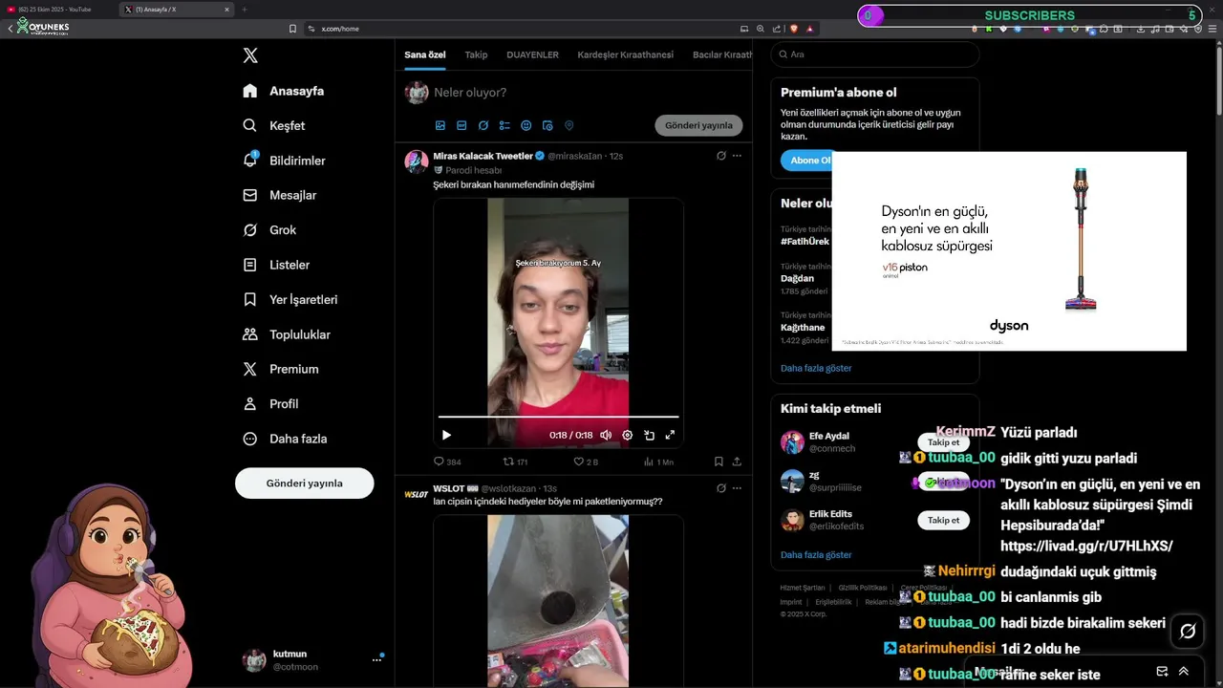1223x688 pixels.
Task: Click Grok icon on Miras Kalacak post
Action: (721, 156)
